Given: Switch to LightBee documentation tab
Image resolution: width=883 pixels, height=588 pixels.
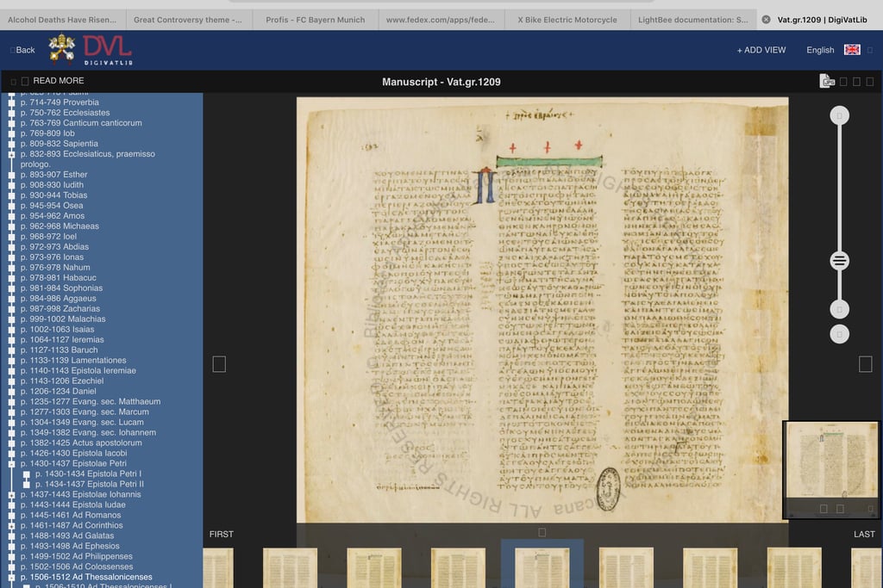Looking at the screenshot, I should tap(693, 20).
